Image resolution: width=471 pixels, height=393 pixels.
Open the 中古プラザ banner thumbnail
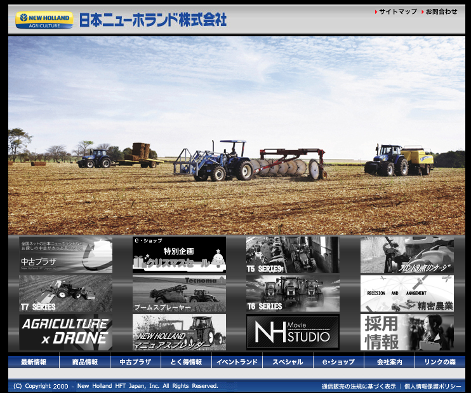(65, 255)
